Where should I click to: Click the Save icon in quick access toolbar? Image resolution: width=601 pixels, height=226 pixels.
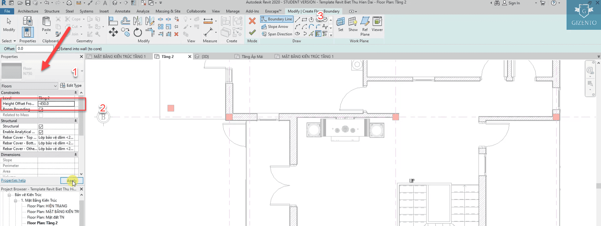[28, 3]
